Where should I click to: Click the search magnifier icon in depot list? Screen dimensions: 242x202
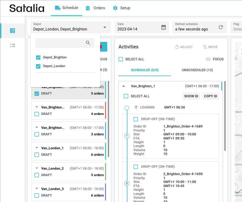pyautogui.click(x=88, y=43)
